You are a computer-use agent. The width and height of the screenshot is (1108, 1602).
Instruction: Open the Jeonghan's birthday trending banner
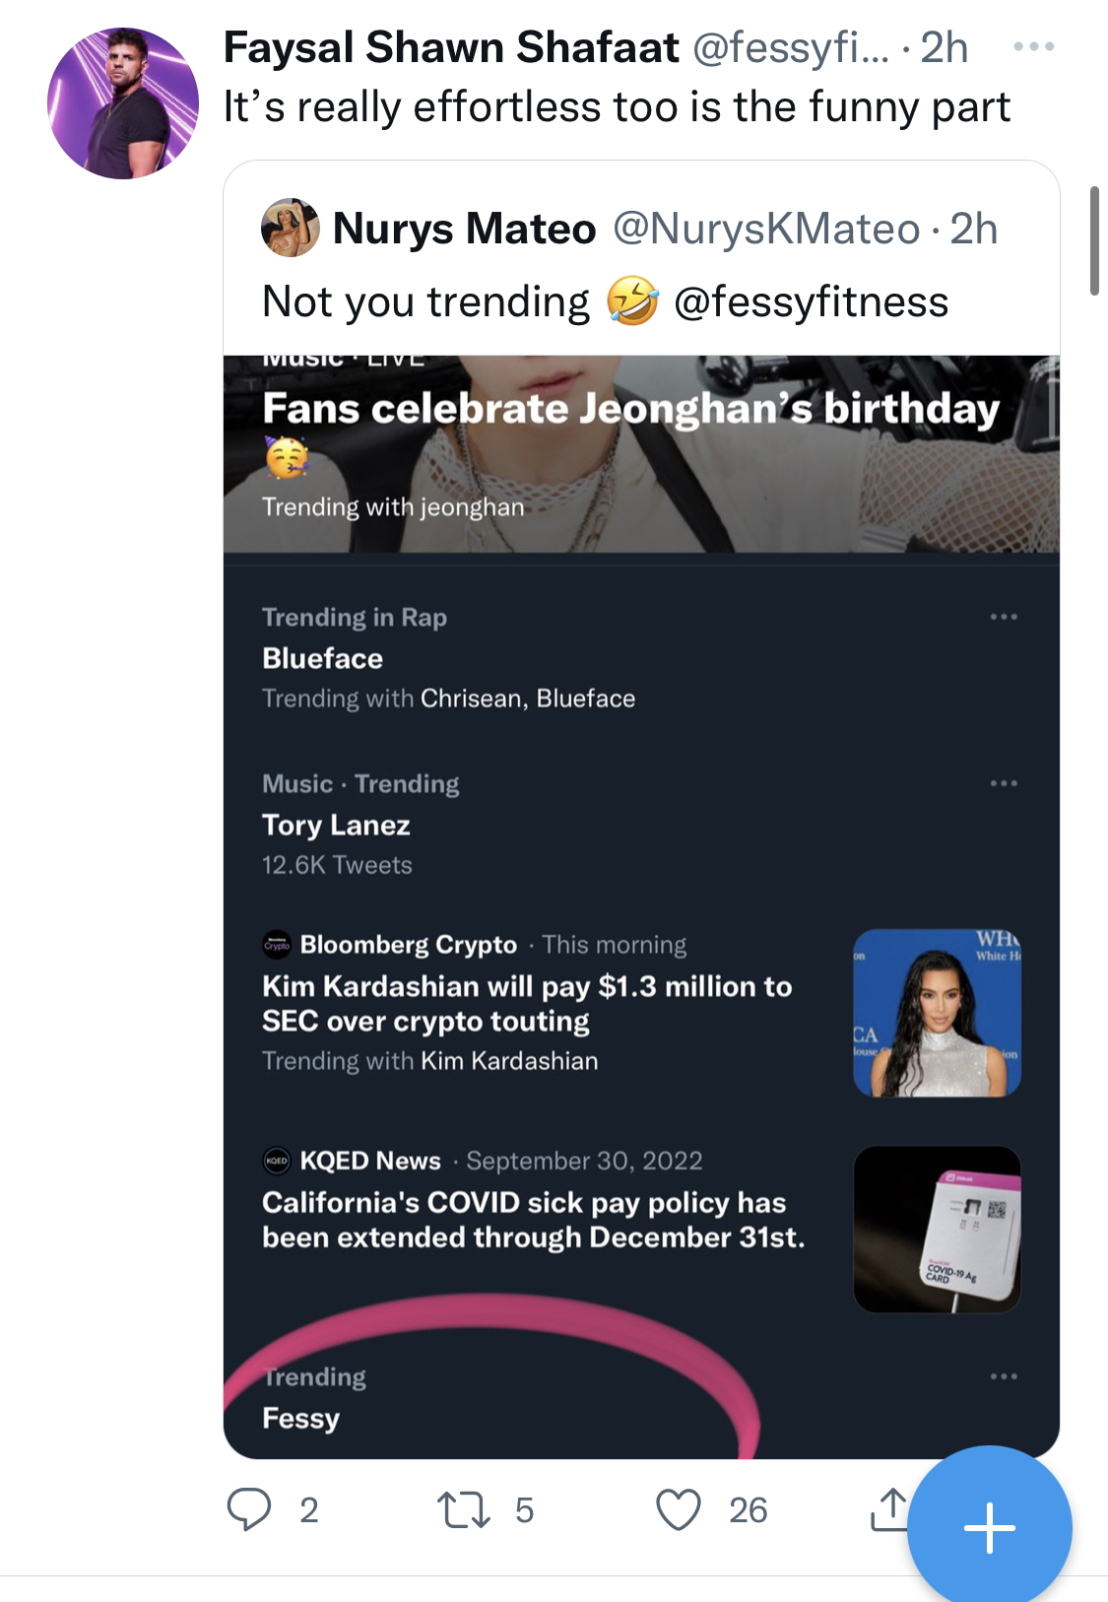[x=641, y=454]
